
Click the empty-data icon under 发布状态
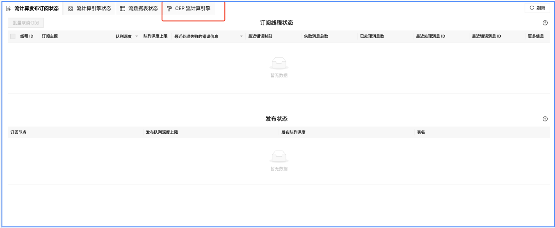click(279, 157)
